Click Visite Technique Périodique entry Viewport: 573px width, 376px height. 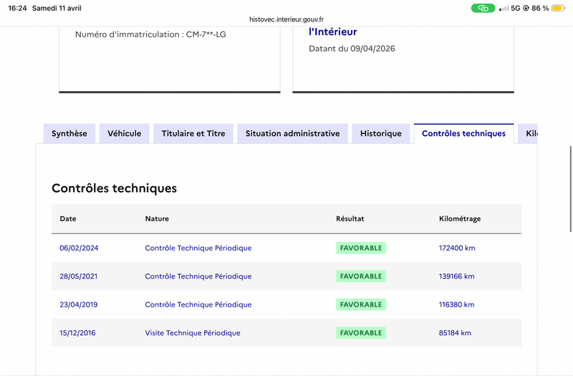pyautogui.click(x=193, y=333)
